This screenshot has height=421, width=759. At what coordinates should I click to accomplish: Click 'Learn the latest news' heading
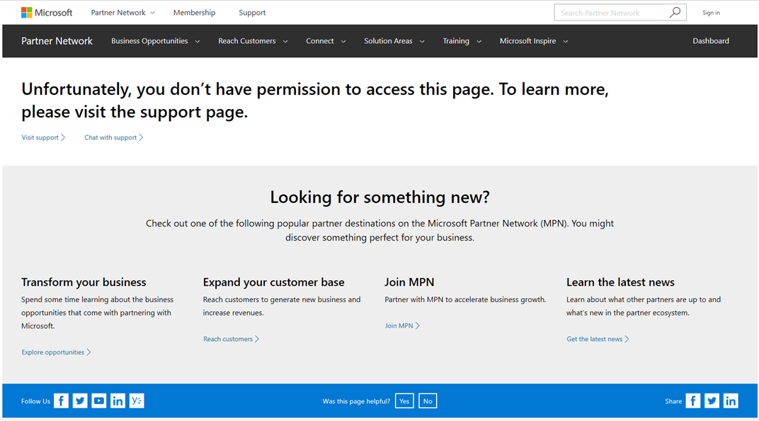620,282
